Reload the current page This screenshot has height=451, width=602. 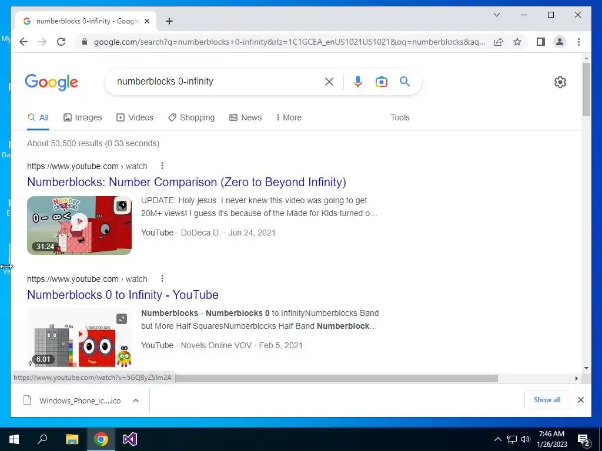point(61,42)
